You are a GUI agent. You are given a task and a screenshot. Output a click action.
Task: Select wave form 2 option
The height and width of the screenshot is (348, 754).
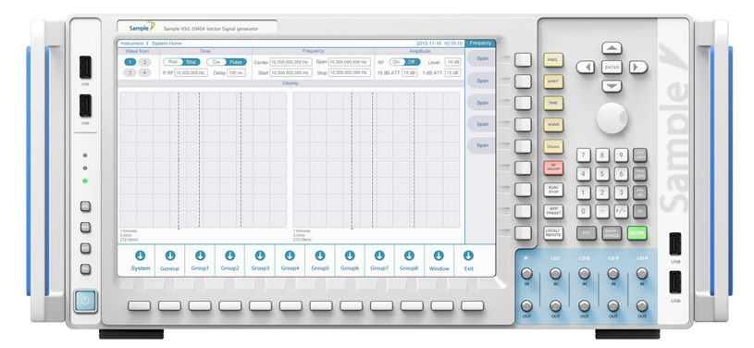(x=144, y=62)
